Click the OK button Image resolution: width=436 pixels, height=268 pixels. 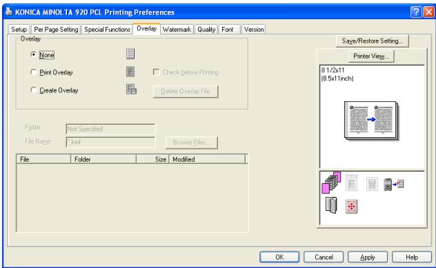pyautogui.click(x=279, y=257)
